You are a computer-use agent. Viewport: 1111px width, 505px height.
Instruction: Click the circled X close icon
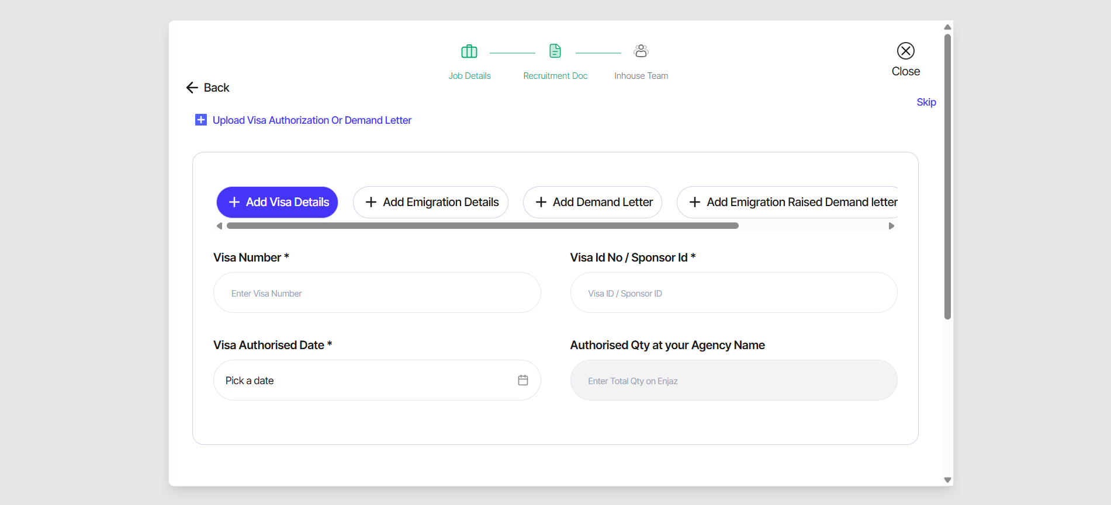click(x=906, y=51)
